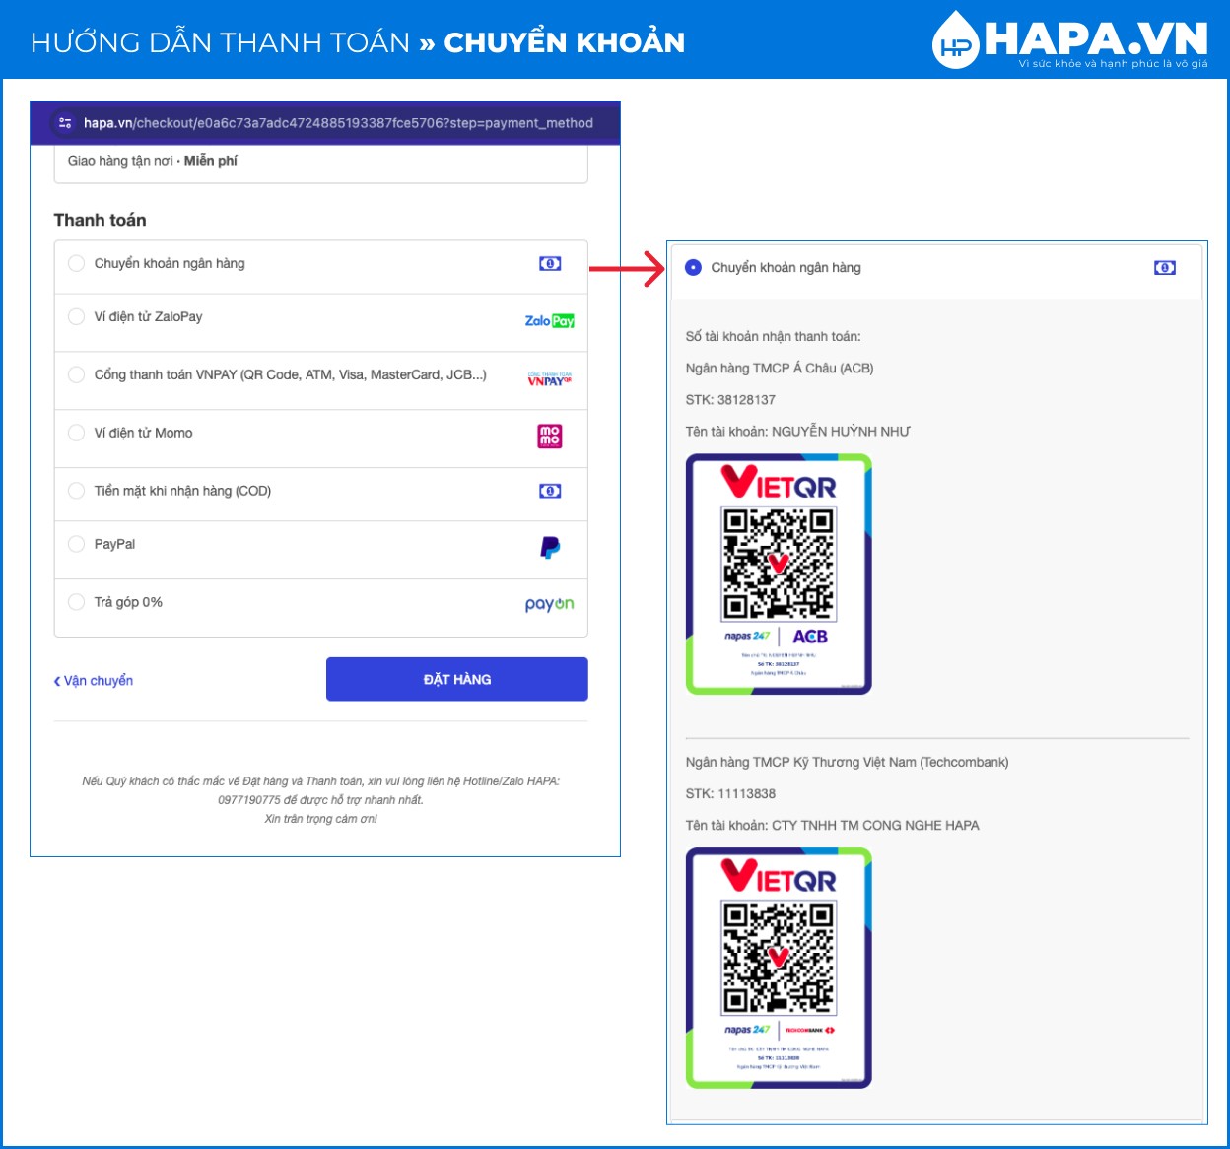Click the payon installment logo

click(x=549, y=604)
